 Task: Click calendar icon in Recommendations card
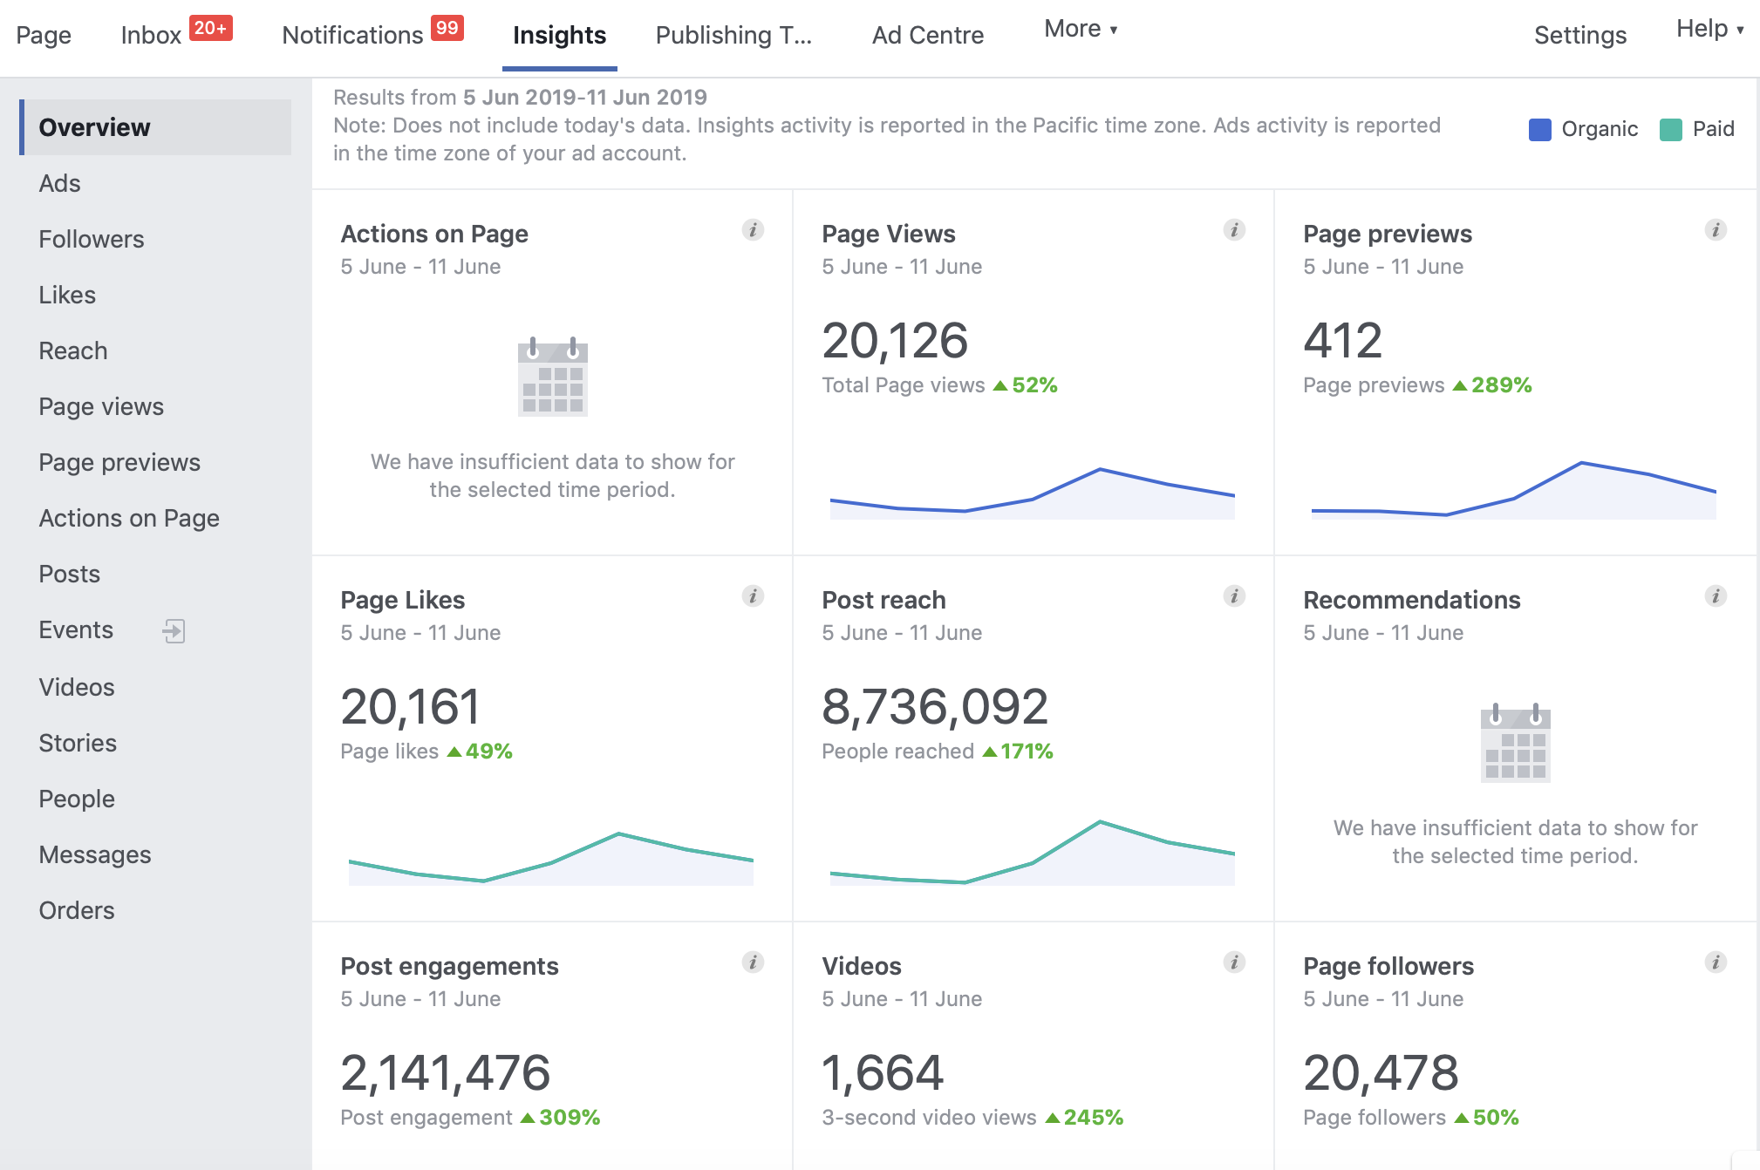pos(1516,743)
